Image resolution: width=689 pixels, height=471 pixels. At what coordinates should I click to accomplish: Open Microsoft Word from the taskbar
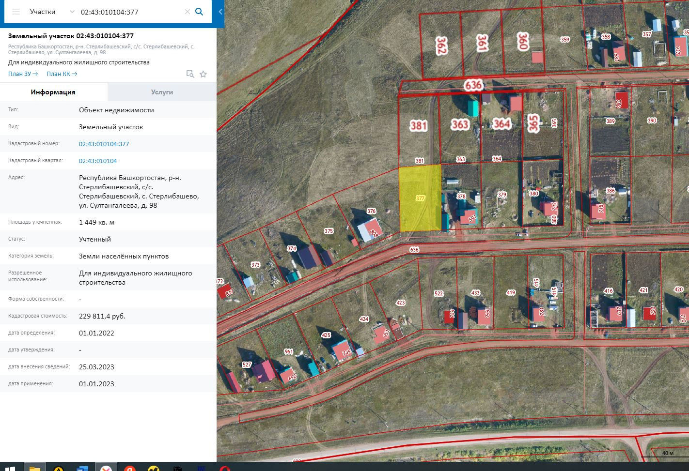coord(82,468)
